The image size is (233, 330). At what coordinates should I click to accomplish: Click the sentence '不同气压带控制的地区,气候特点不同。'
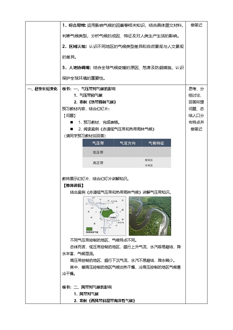click(x=103, y=240)
